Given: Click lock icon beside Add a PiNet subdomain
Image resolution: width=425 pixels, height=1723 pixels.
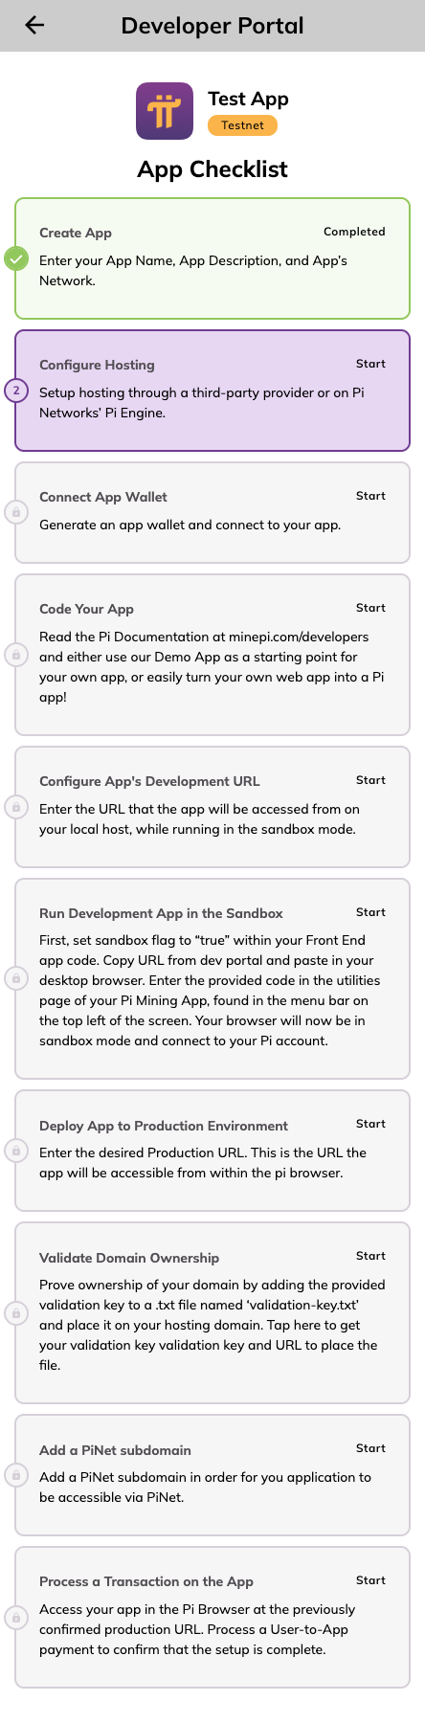Looking at the screenshot, I should click(x=15, y=1475).
